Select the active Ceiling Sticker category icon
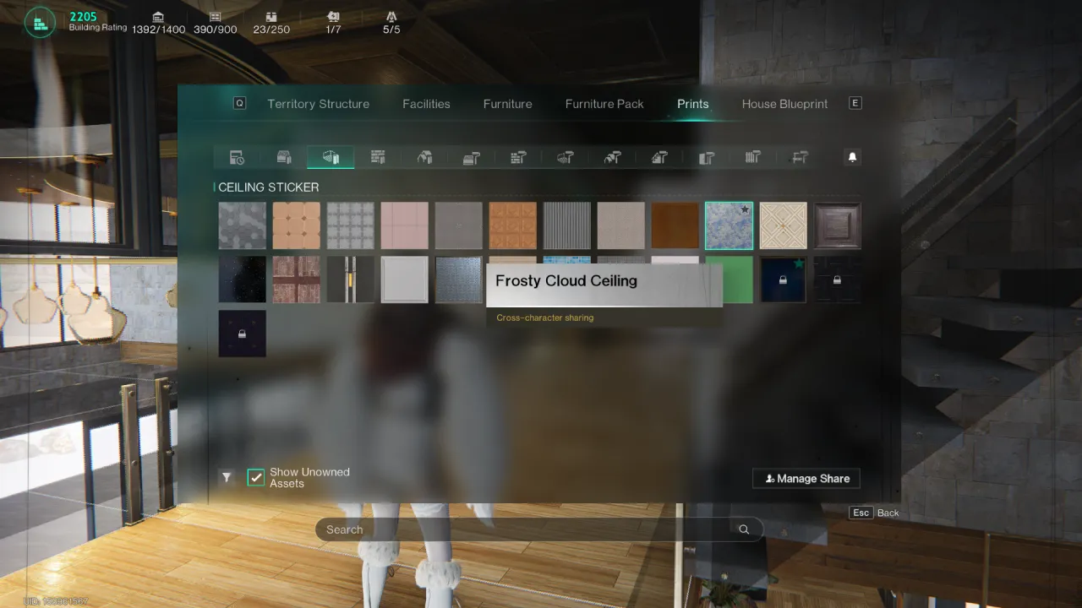This screenshot has width=1082, height=608. pos(331,157)
